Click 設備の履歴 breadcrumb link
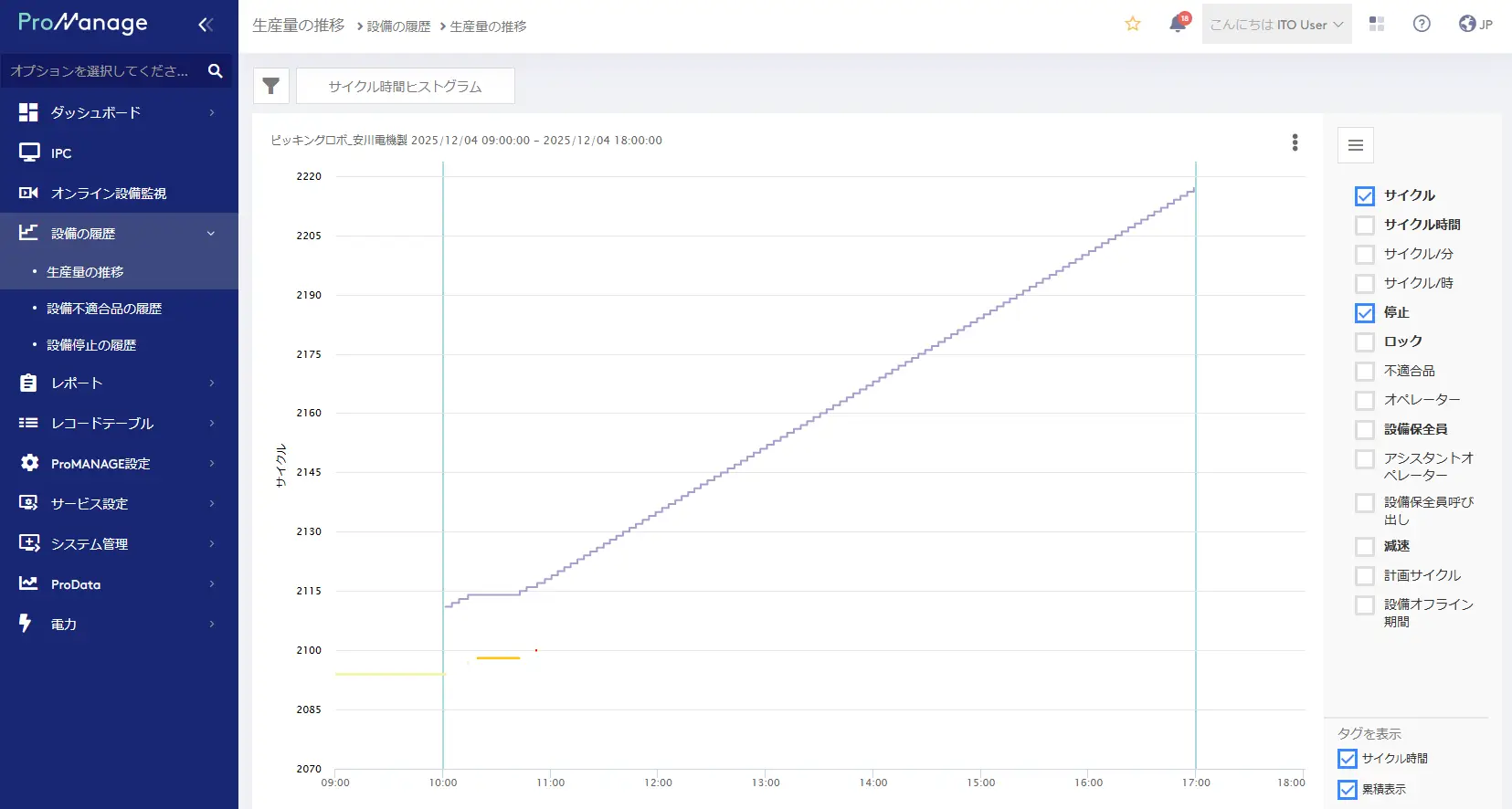The height and width of the screenshot is (809, 1512). 398,26
